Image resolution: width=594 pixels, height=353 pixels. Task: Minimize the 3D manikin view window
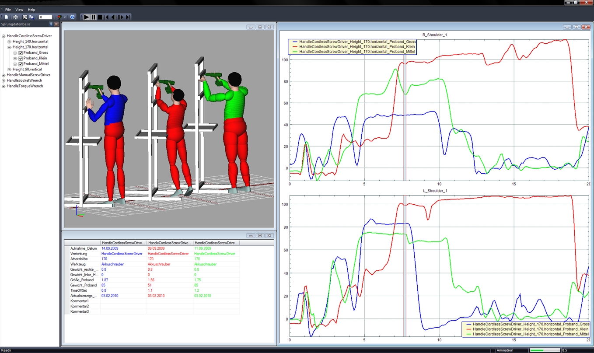251,27
